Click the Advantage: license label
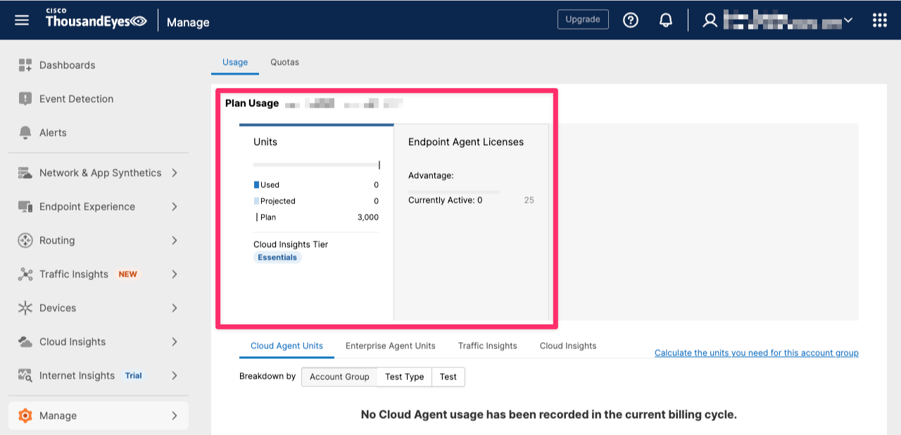Screen dimensions: 901x435 pyautogui.click(x=431, y=175)
